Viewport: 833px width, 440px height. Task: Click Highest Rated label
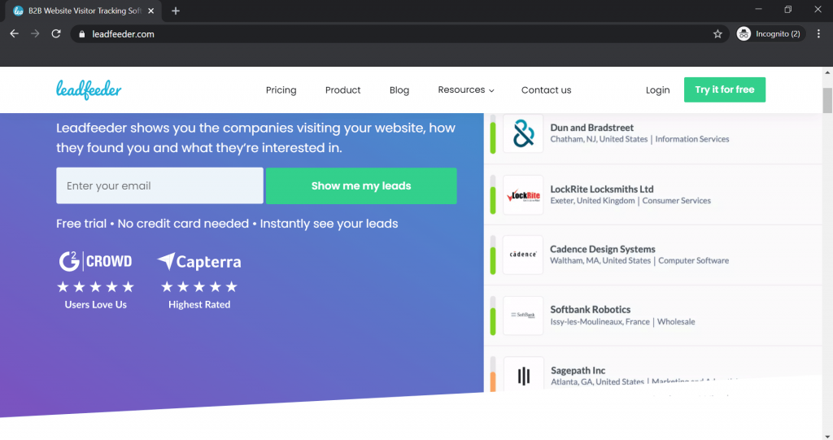[x=199, y=304]
